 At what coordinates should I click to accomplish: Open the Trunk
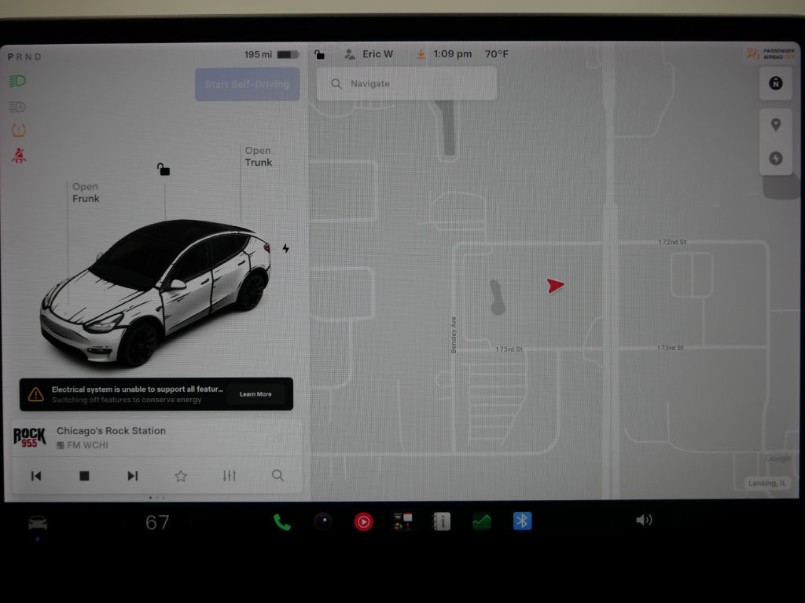258,156
